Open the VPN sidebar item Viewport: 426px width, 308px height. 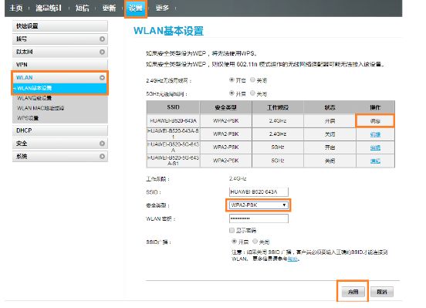[60, 65]
